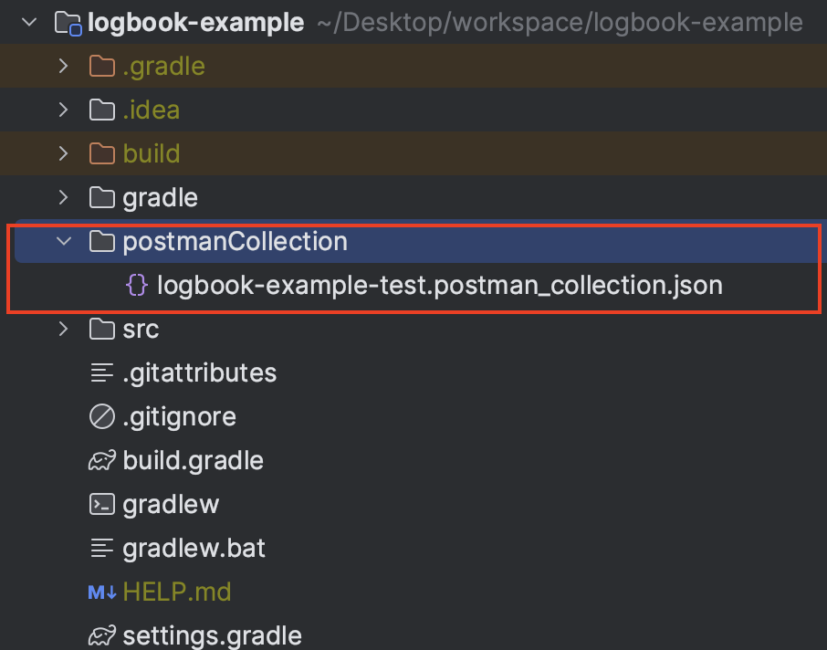Select logbook-example-test.postman_collection.json file
Screen dimensions: 827x650
pyautogui.click(x=439, y=286)
